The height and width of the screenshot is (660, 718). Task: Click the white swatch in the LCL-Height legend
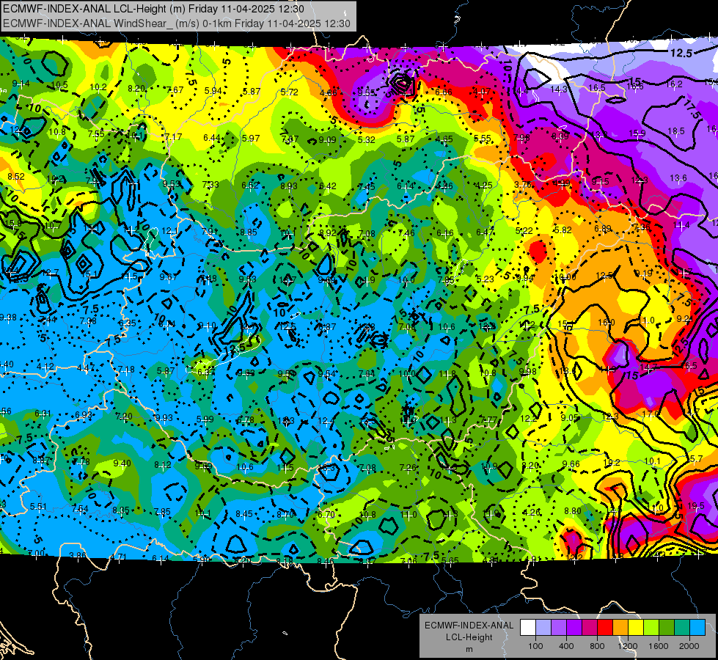[x=528, y=628]
